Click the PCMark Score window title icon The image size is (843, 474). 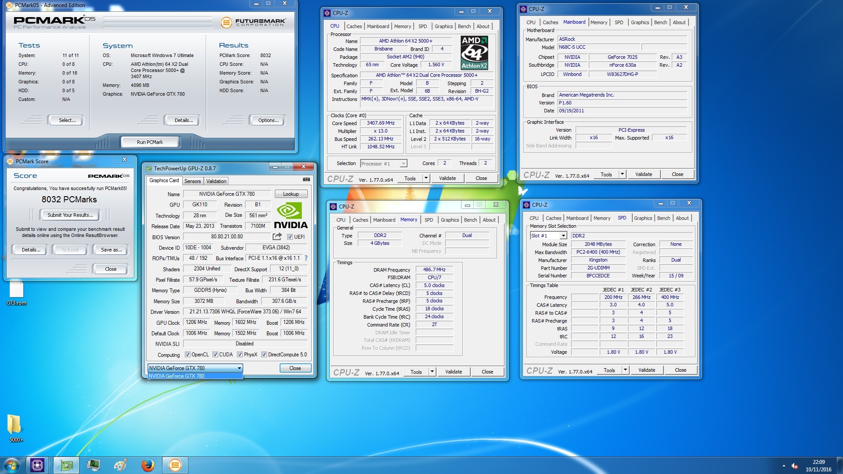point(10,162)
